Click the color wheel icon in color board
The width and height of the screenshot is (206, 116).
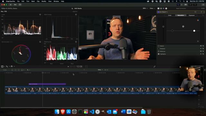[x=198, y=20]
